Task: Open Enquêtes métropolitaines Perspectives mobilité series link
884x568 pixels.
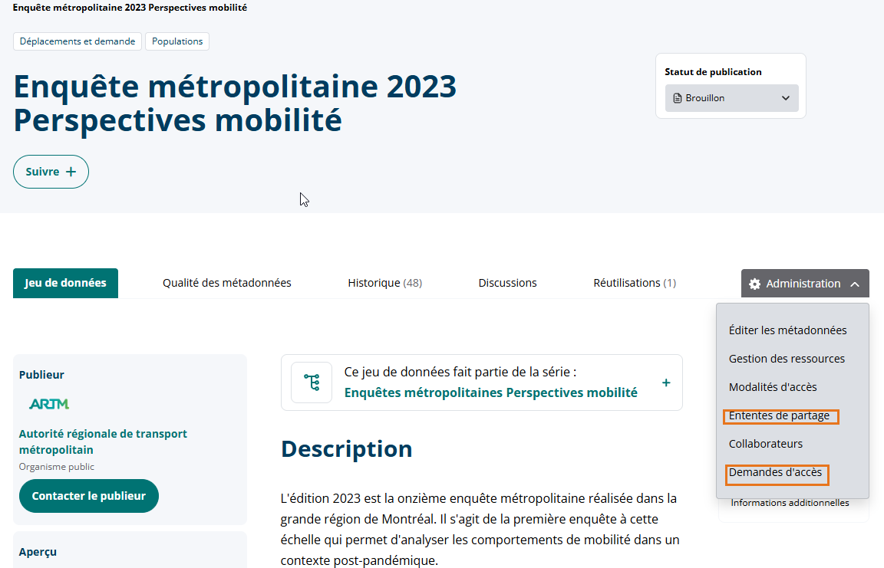Action: [490, 392]
